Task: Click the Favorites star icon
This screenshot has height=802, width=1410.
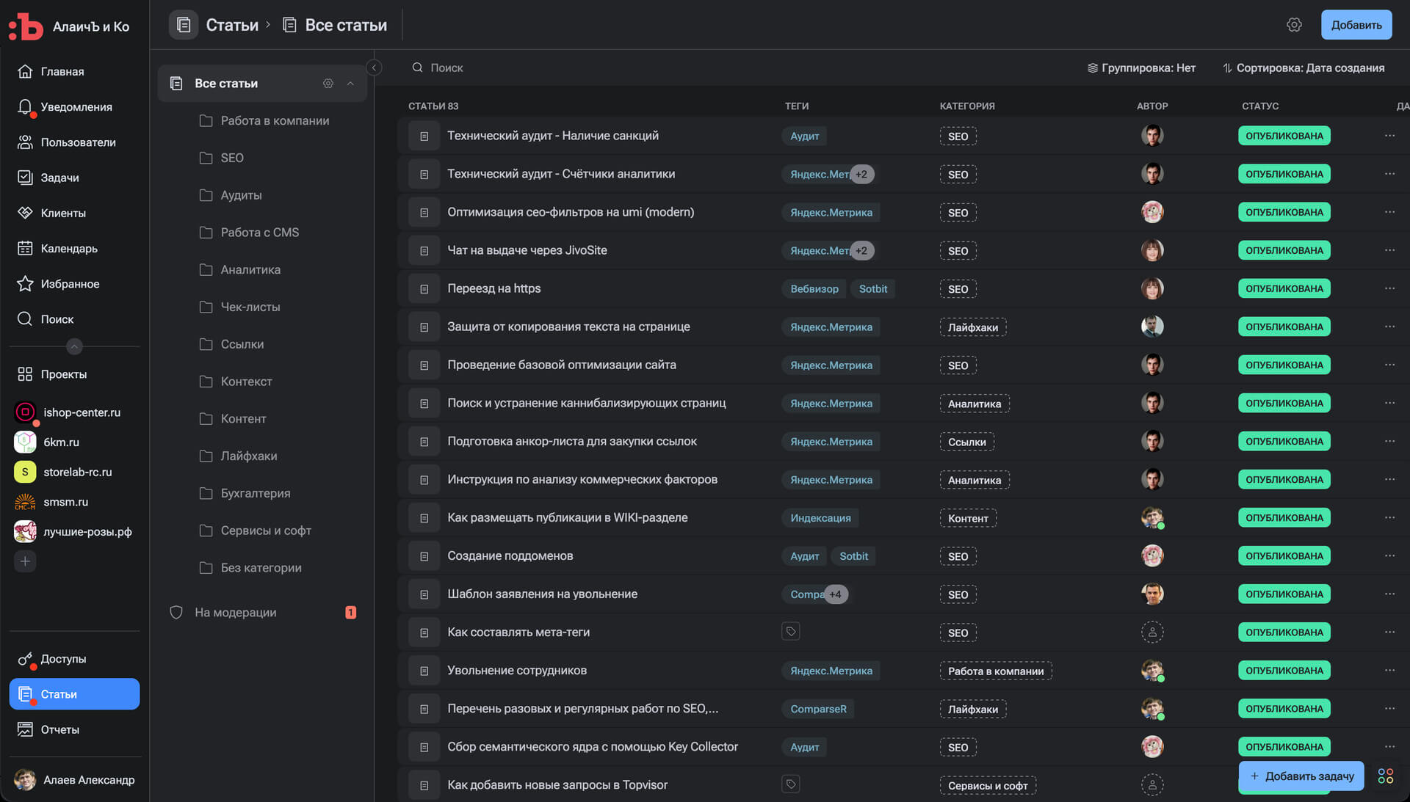Action: click(x=25, y=284)
